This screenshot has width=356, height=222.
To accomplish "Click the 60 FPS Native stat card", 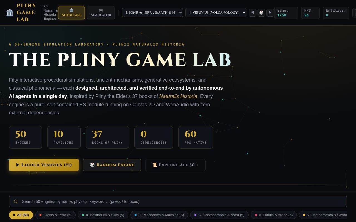I will (196, 137).
